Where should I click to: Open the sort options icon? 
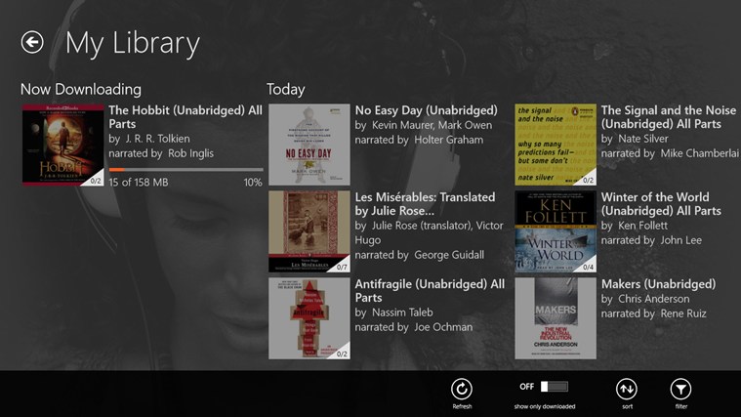627,388
